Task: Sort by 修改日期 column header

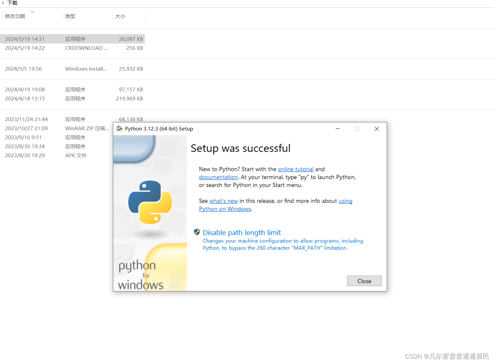Action: pyautogui.click(x=15, y=16)
